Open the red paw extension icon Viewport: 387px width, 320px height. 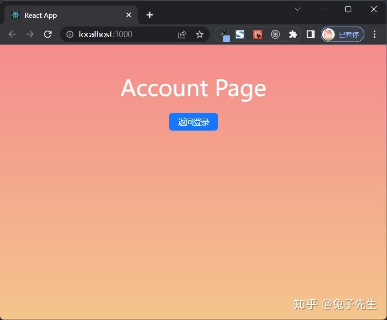click(257, 34)
